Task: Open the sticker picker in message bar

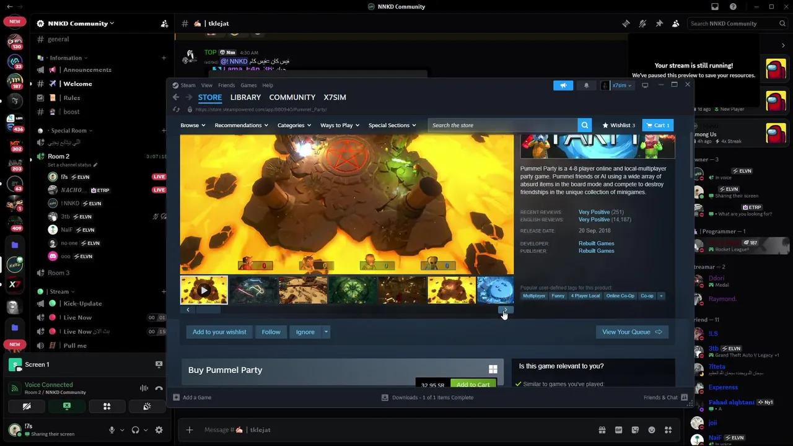Action: click(x=635, y=430)
